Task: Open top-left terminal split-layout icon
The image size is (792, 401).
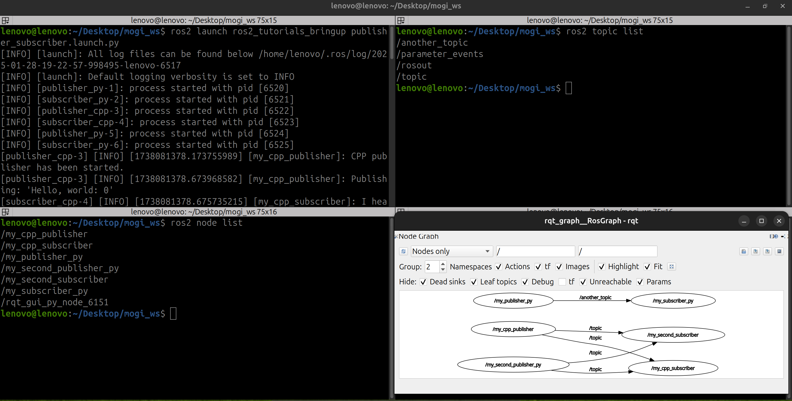Action: pos(5,21)
